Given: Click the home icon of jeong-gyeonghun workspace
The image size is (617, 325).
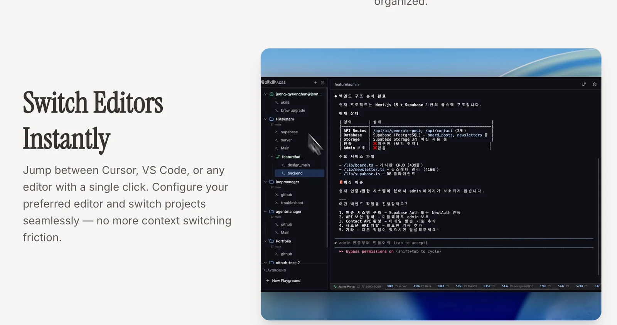Looking at the screenshot, I should click(271, 94).
